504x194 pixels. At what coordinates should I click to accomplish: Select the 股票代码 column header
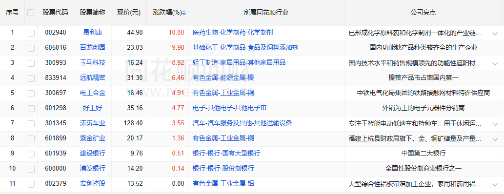coord(55,13)
